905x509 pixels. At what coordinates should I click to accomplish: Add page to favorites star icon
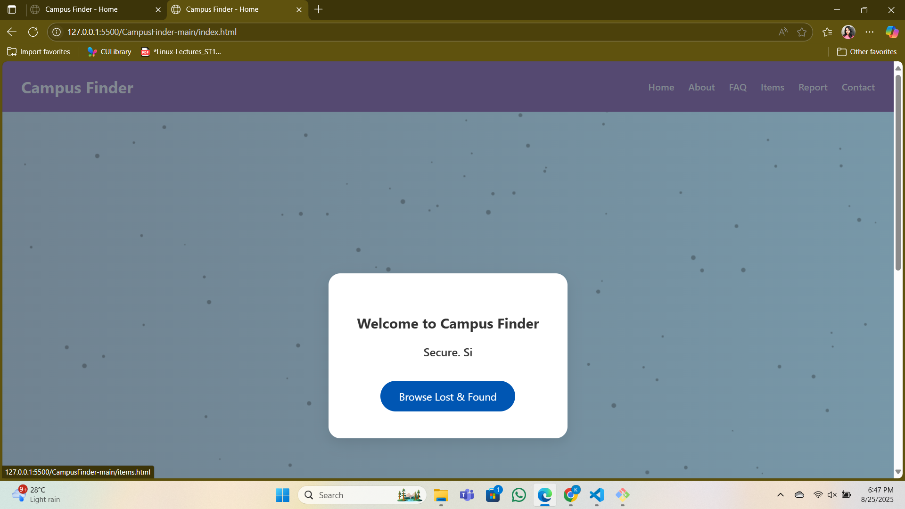[802, 32]
